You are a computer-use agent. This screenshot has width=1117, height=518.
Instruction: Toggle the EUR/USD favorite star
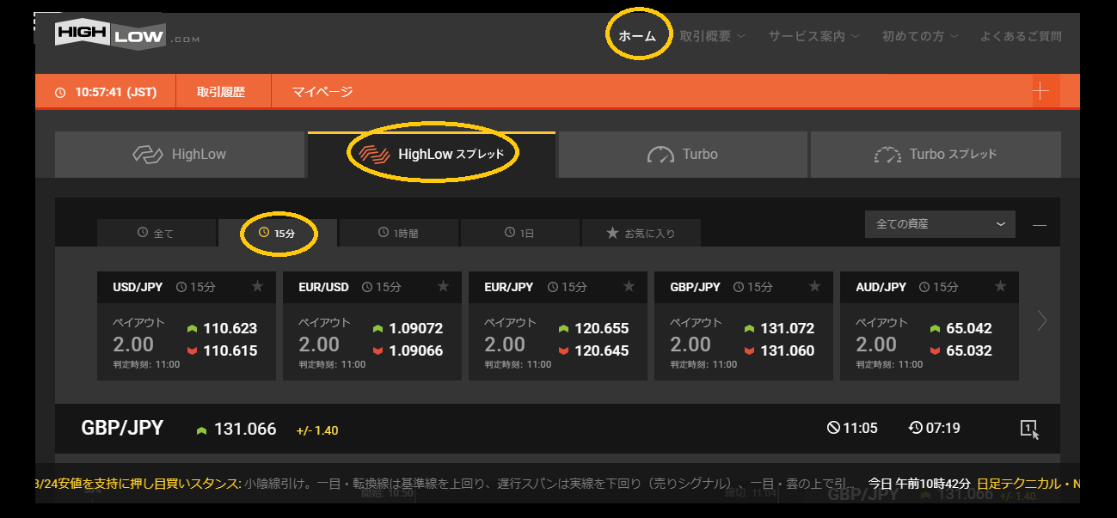[x=443, y=287]
